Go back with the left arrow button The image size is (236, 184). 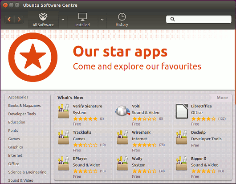point(9,19)
